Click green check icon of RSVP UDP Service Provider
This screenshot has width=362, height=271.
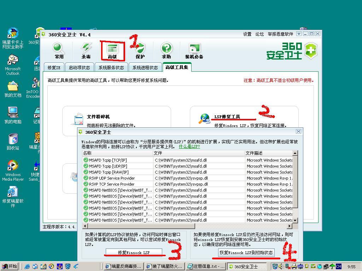click(x=86, y=178)
